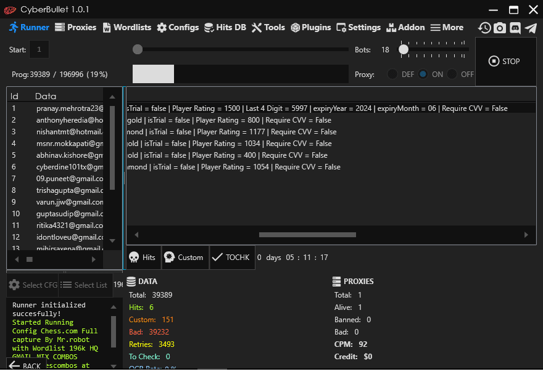
Task: Click the Custom: 151 statistic
Action: coord(151,320)
